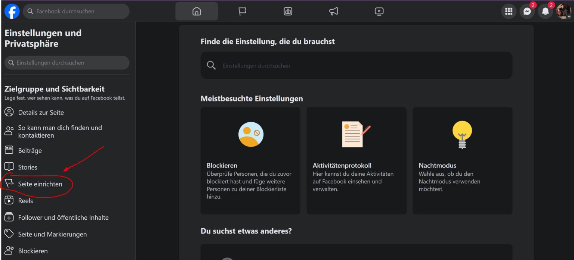Select 'Reels' from the sidebar

(x=26, y=201)
